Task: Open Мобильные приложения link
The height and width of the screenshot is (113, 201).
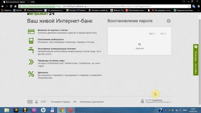Action: [x=92, y=102]
